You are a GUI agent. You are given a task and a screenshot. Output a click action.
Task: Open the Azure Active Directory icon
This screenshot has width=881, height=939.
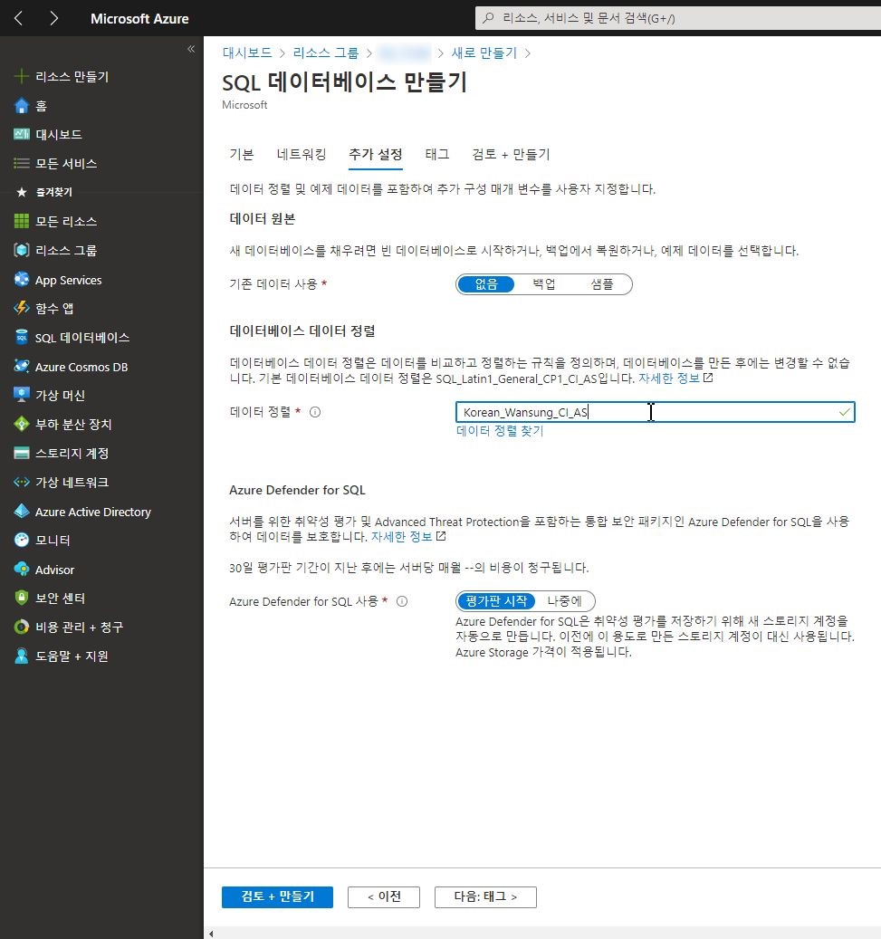point(22,512)
